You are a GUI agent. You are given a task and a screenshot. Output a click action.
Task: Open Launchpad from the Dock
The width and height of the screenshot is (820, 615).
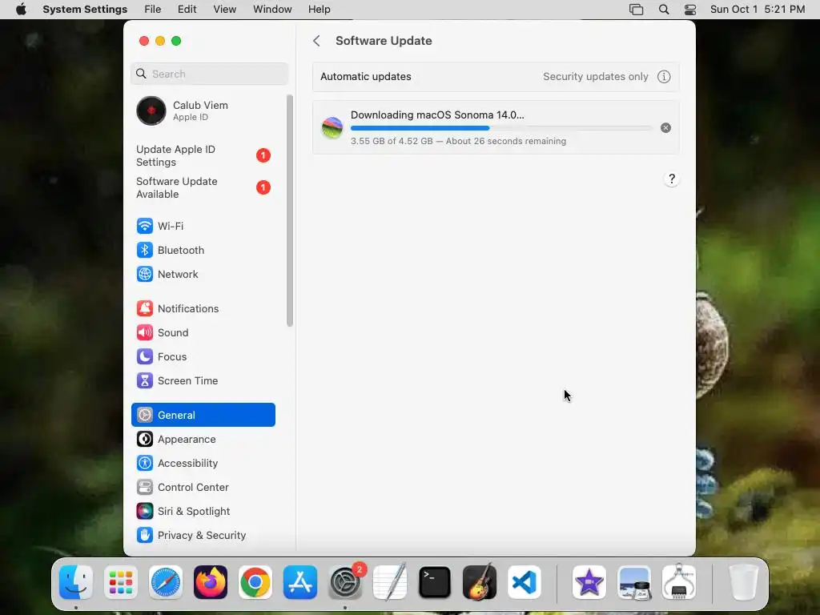[121, 582]
